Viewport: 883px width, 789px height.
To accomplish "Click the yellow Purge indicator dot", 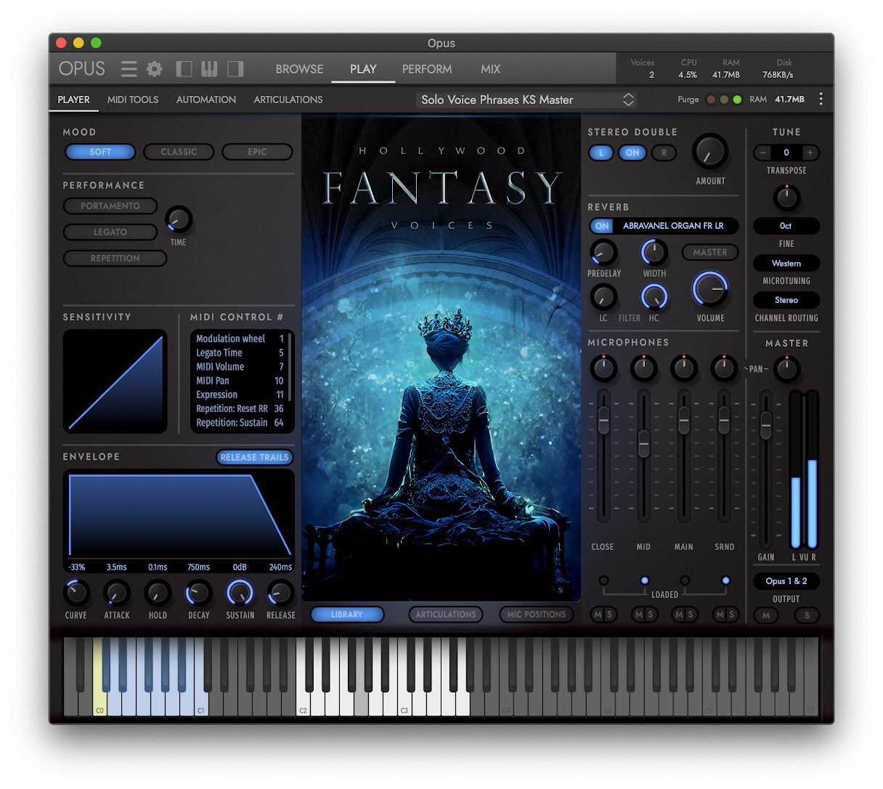I will pyautogui.click(x=724, y=100).
